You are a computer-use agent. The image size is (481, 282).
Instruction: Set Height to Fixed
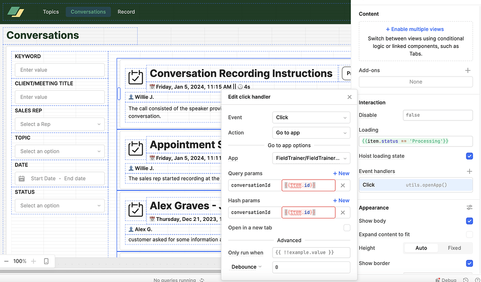pos(454,248)
